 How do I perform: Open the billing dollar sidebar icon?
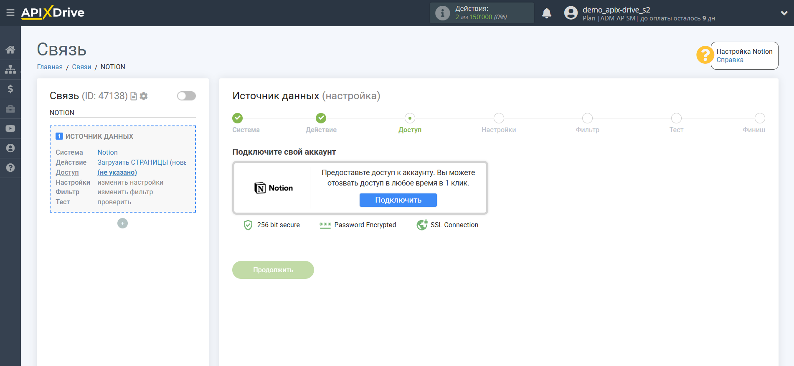[10, 89]
